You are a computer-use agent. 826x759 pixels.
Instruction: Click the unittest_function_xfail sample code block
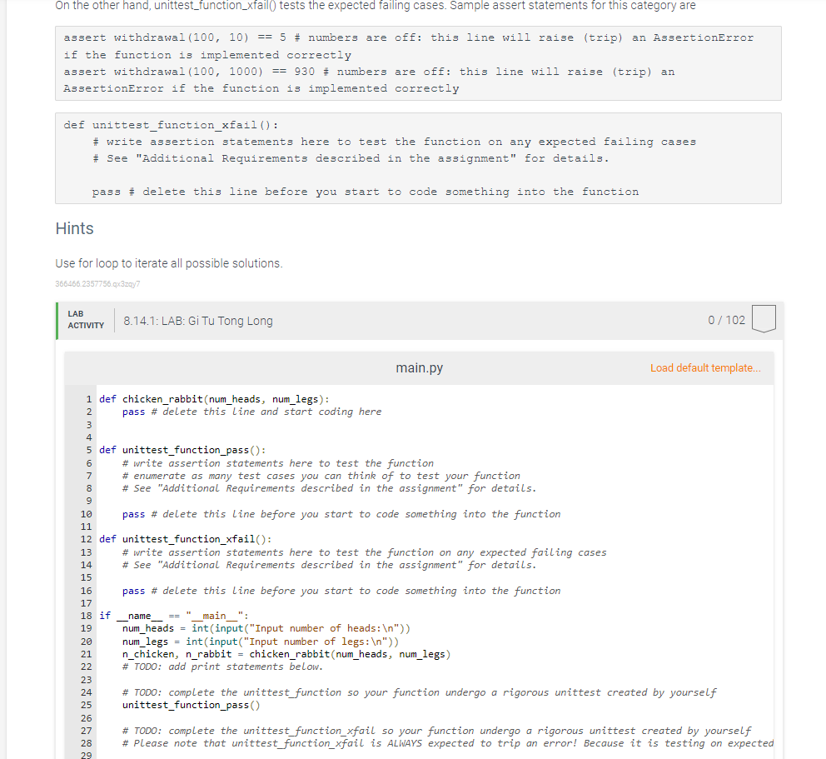coord(416,158)
